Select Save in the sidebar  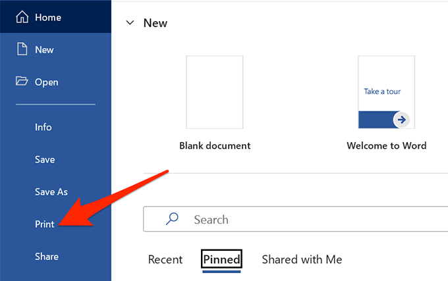coord(45,159)
